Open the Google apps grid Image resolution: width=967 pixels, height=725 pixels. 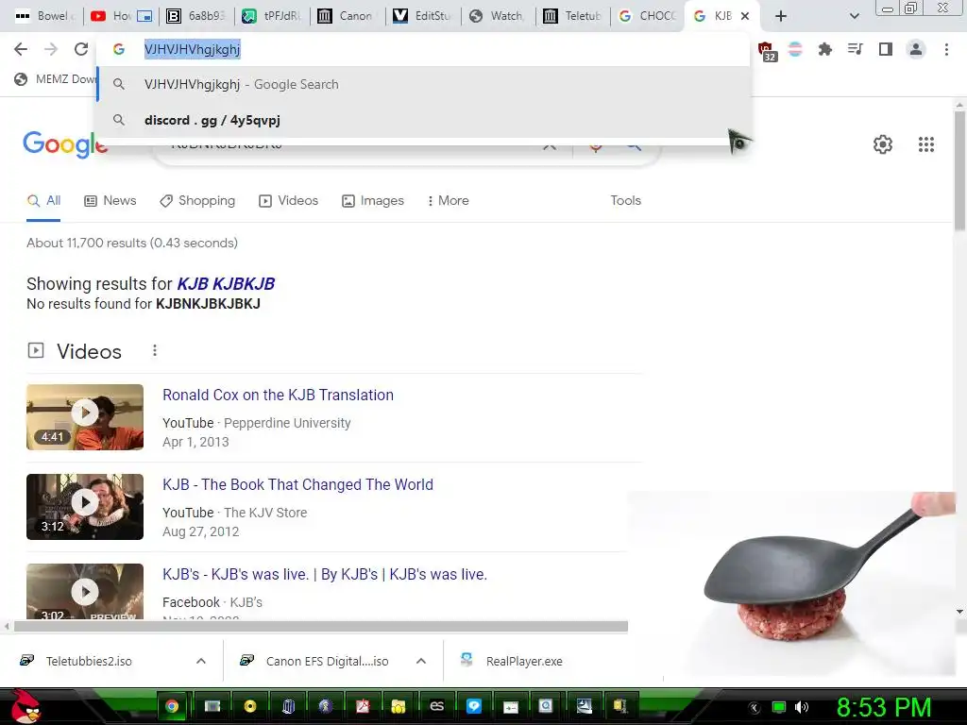click(926, 144)
